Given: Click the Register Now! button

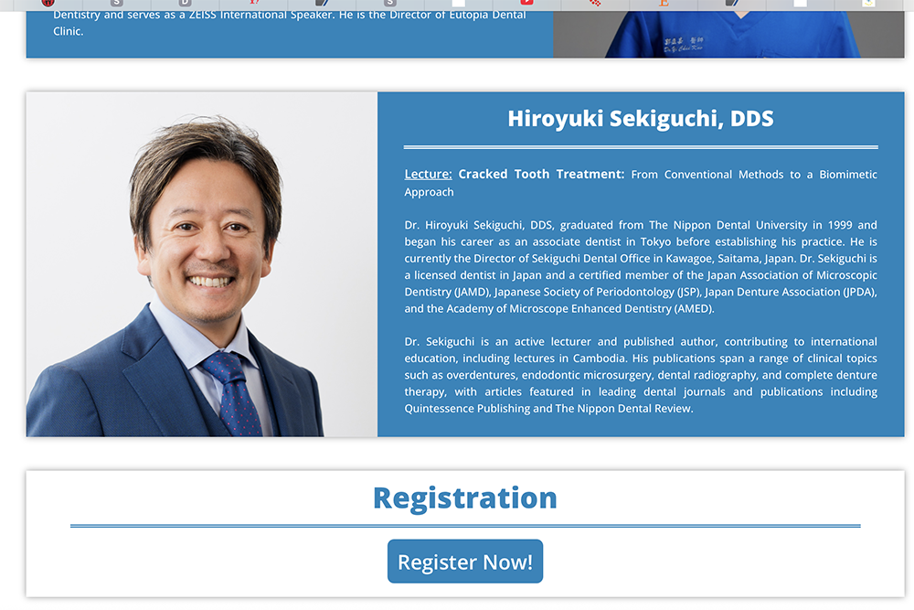Looking at the screenshot, I should coord(464,561).
